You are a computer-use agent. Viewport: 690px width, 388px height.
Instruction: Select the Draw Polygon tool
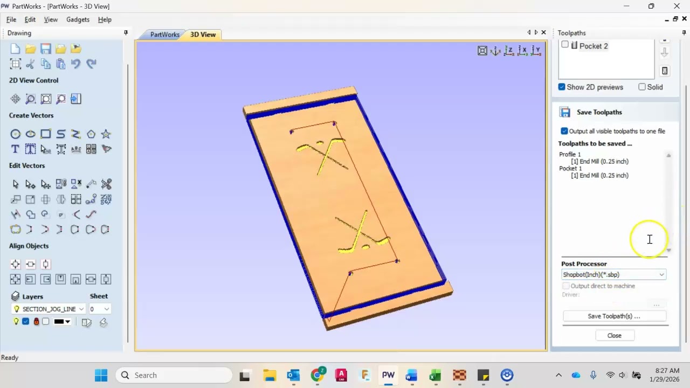(91, 134)
